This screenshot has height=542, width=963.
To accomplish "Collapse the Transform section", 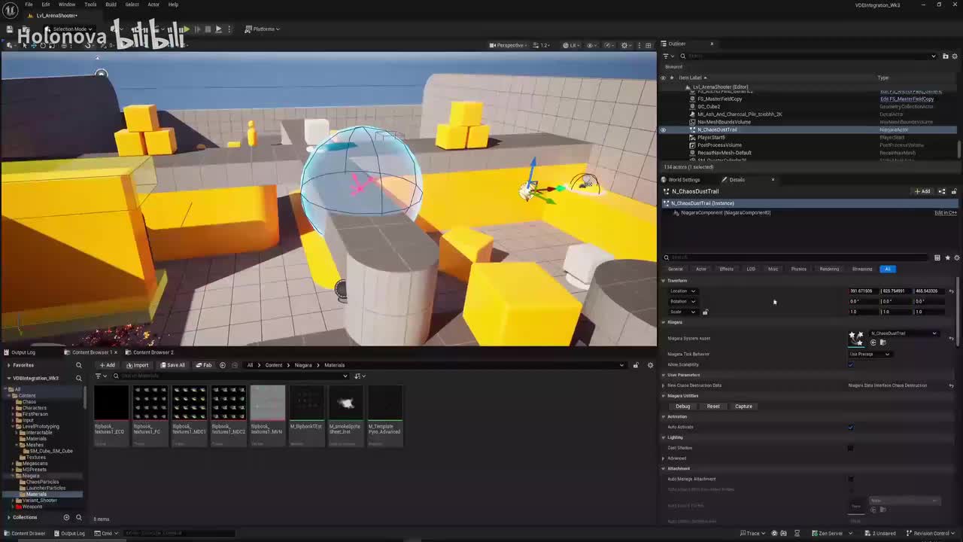I will point(664,281).
